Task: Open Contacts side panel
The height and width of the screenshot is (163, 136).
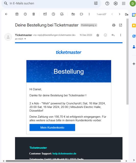Action: pyautogui.click(x=134, y=47)
